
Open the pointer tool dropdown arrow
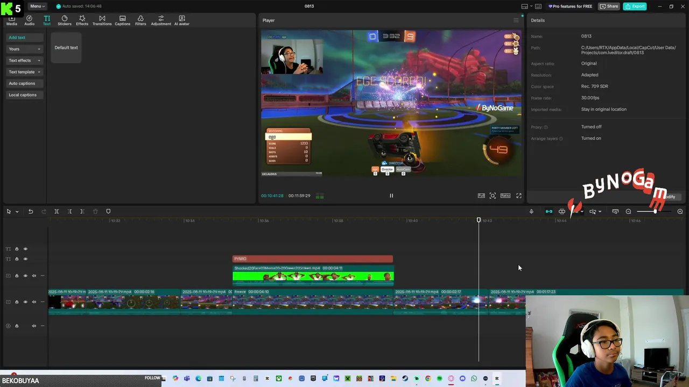point(17,212)
